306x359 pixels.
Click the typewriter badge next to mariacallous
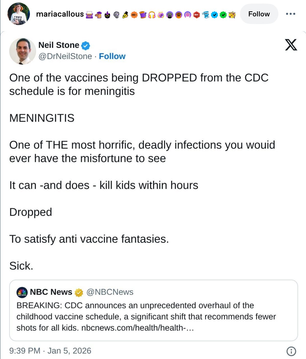(x=89, y=15)
